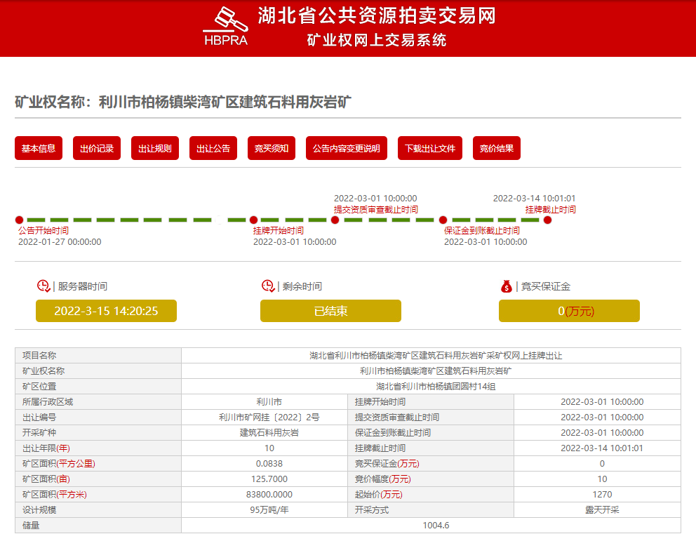Click the deposit money bag icon

tap(507, 286)
